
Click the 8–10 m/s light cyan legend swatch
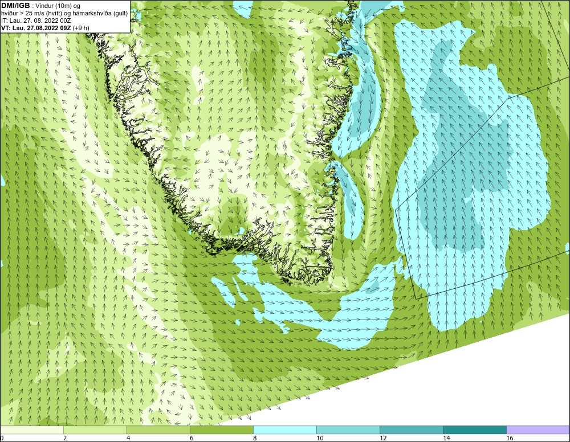(284, 430)
